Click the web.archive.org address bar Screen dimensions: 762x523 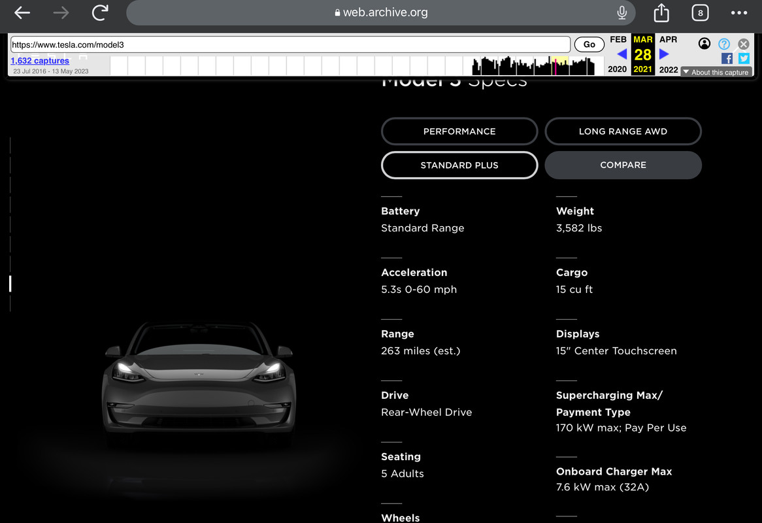pos(380,12)
